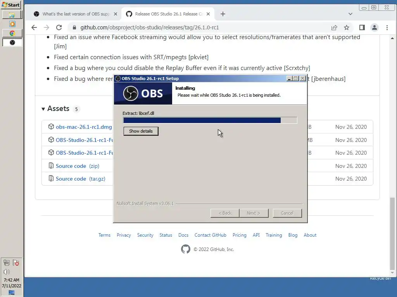
Task: Open the network tray icon
Action: coord(7,263)
